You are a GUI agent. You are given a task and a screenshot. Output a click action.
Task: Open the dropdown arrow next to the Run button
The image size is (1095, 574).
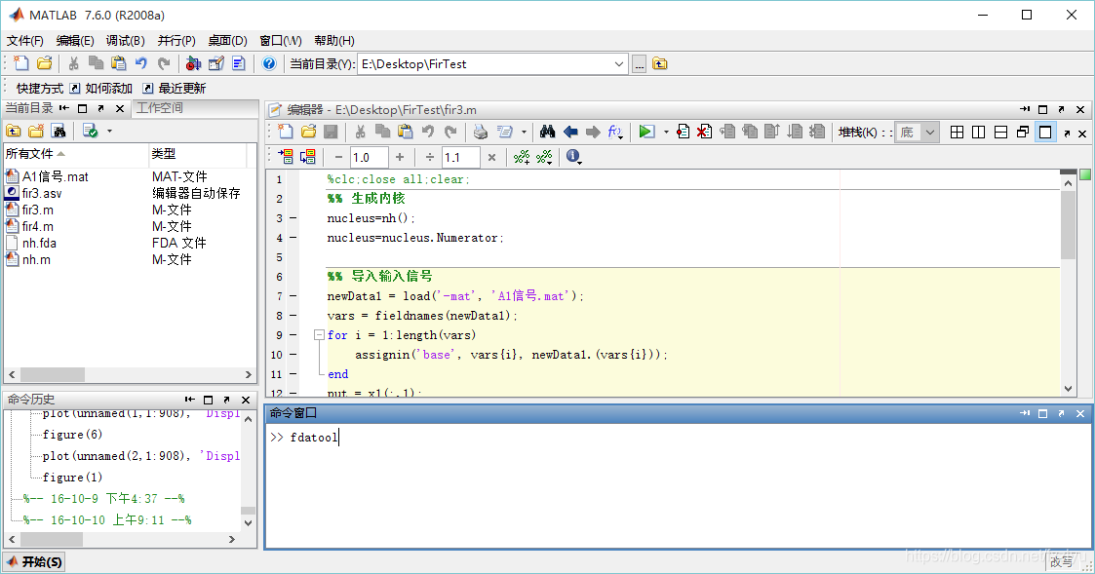pyautogui.click(x=666, y=132)
